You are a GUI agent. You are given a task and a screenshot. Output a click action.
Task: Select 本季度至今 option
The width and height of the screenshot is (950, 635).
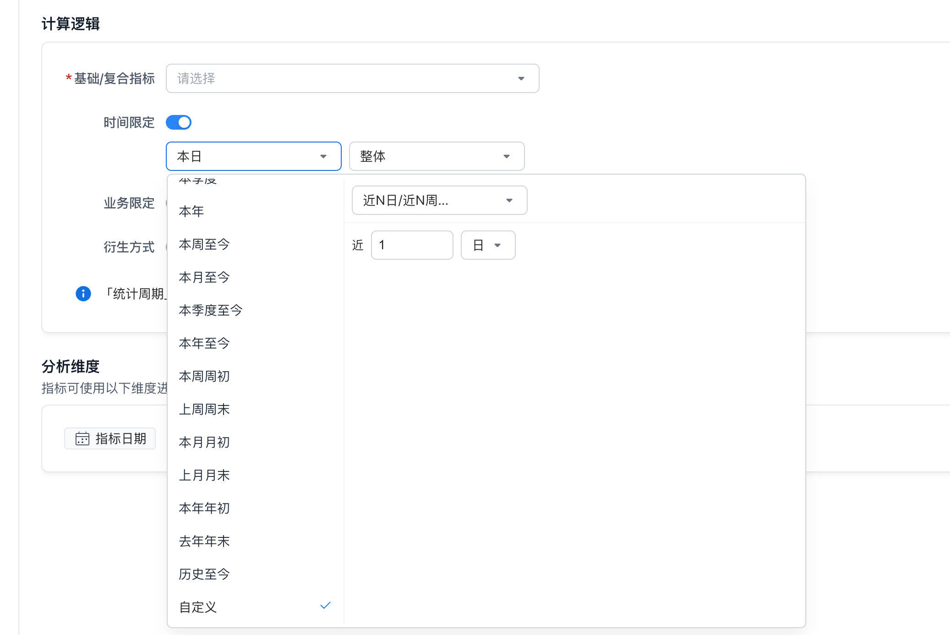click(x=211, y=310)
